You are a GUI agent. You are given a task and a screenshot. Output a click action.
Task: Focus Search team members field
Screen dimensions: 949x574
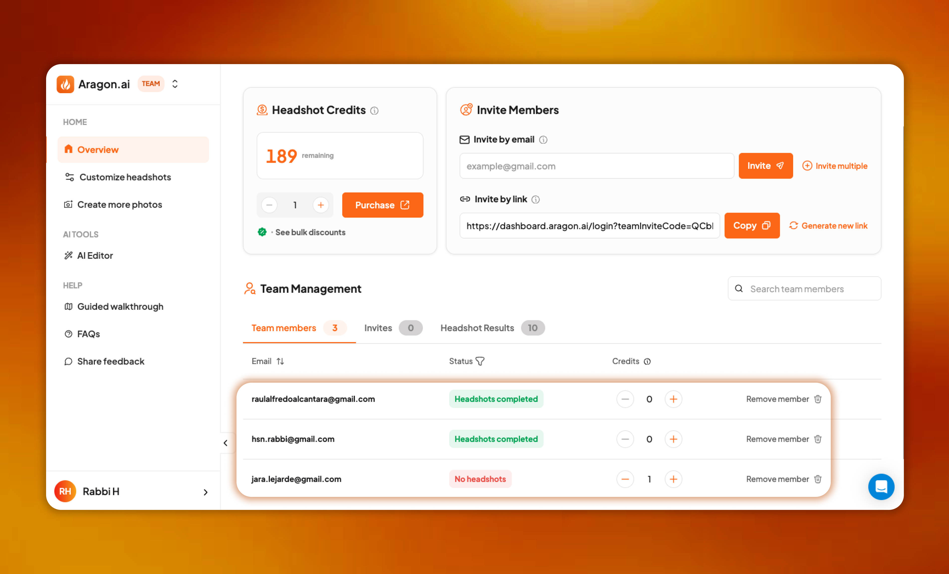pos(804,289)
